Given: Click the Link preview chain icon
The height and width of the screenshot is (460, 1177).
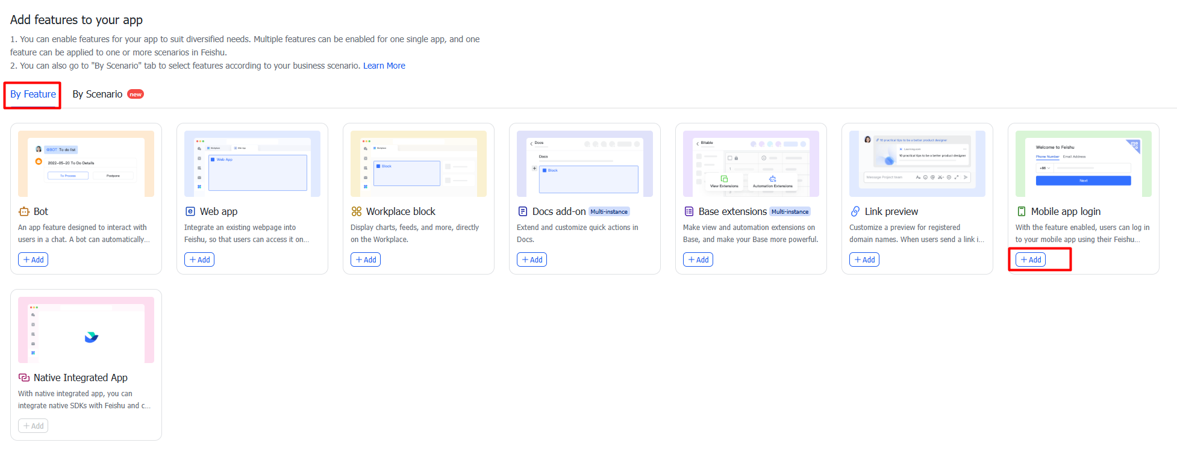Looking at the screenshot, I should tap(855, 211).
